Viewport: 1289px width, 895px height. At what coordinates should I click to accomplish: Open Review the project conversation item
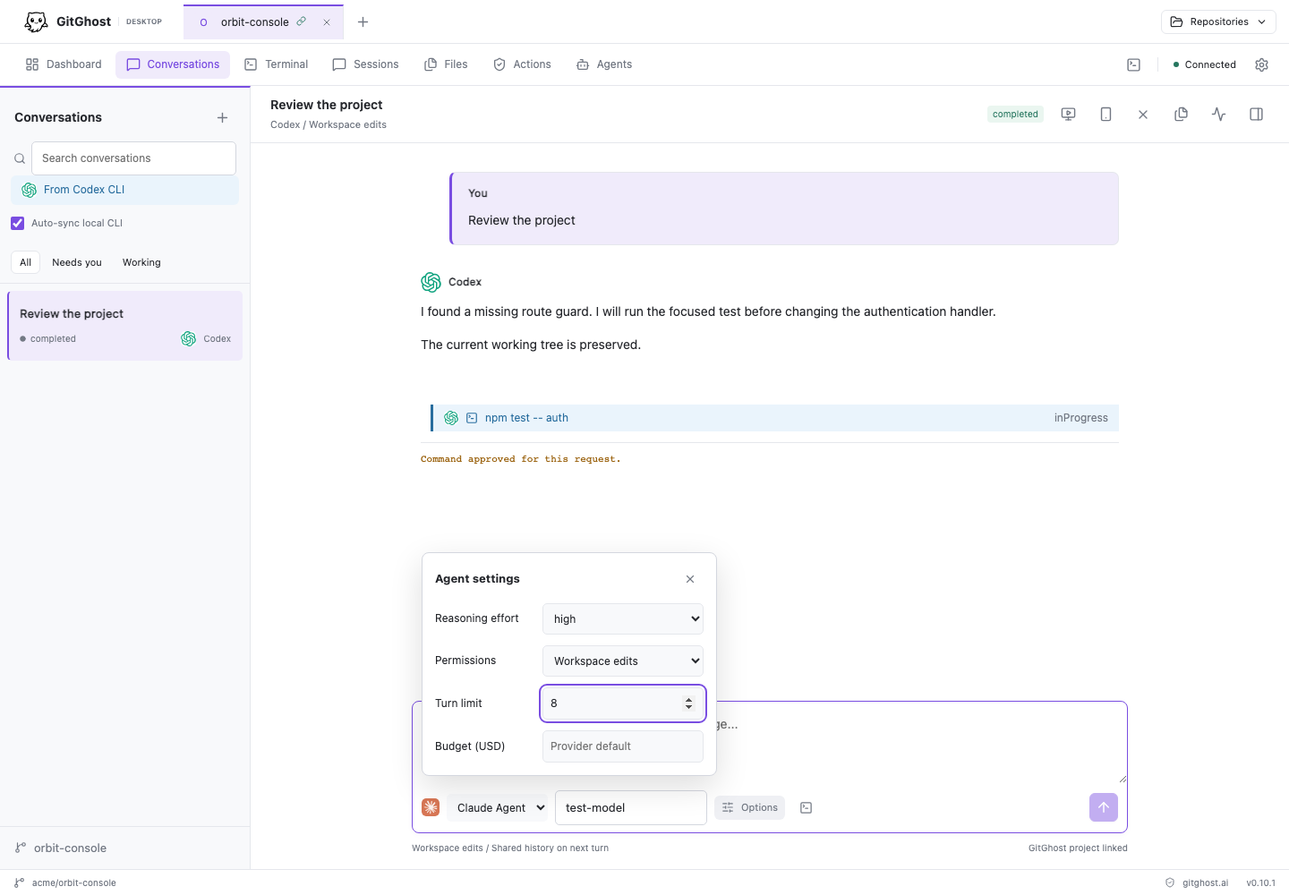tap(124, 326)
